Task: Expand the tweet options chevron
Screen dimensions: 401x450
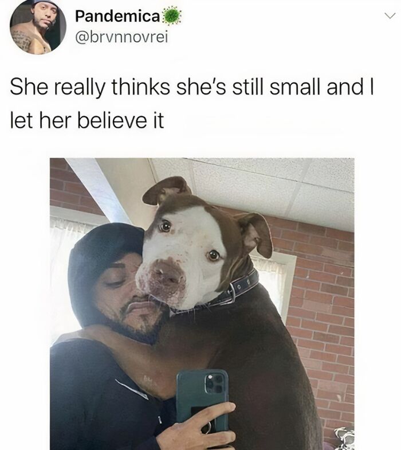Action: [x=390, y=16]
